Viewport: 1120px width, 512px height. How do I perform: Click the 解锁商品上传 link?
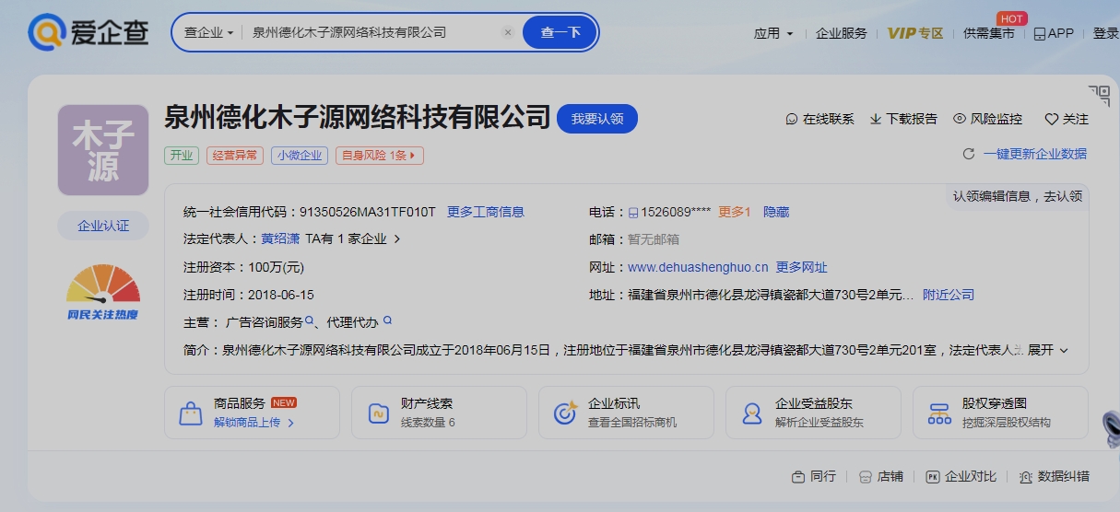pyautogui.click(x=253, y=423)
